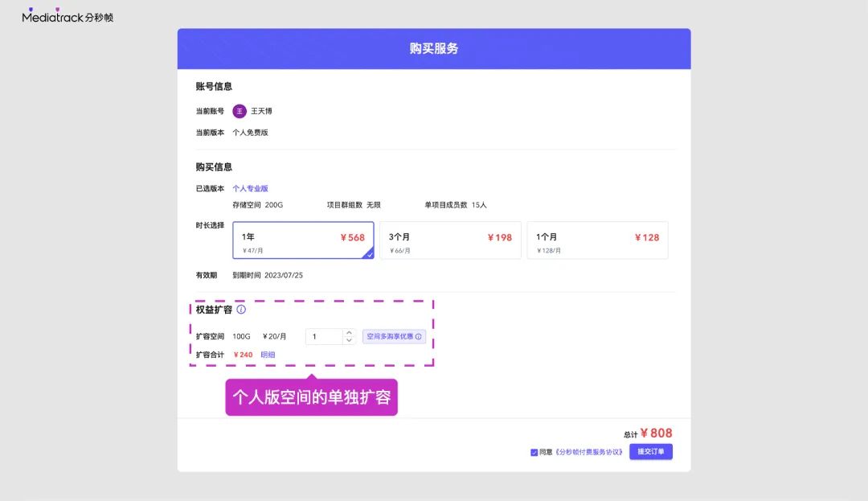Decrease expansion quantity with the down arrow

click(x=349, y=341)
